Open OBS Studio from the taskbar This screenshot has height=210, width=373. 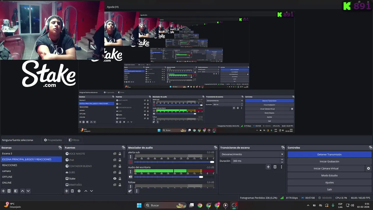234,205
